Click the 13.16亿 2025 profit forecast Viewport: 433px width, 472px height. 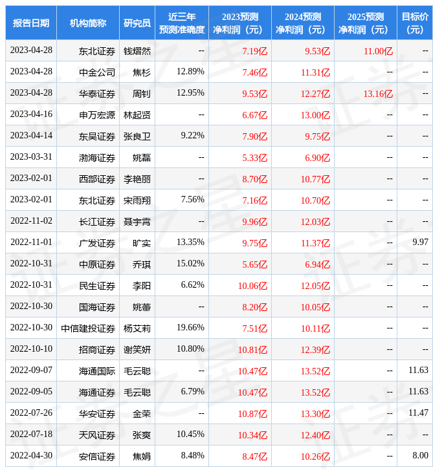(378, 94)
